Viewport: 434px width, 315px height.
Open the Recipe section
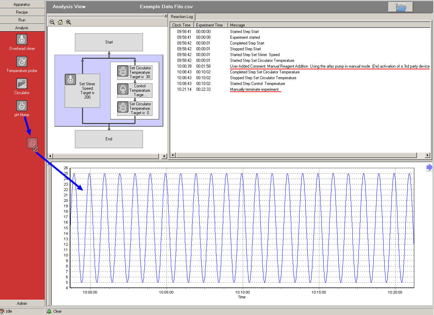coord(22,12)
